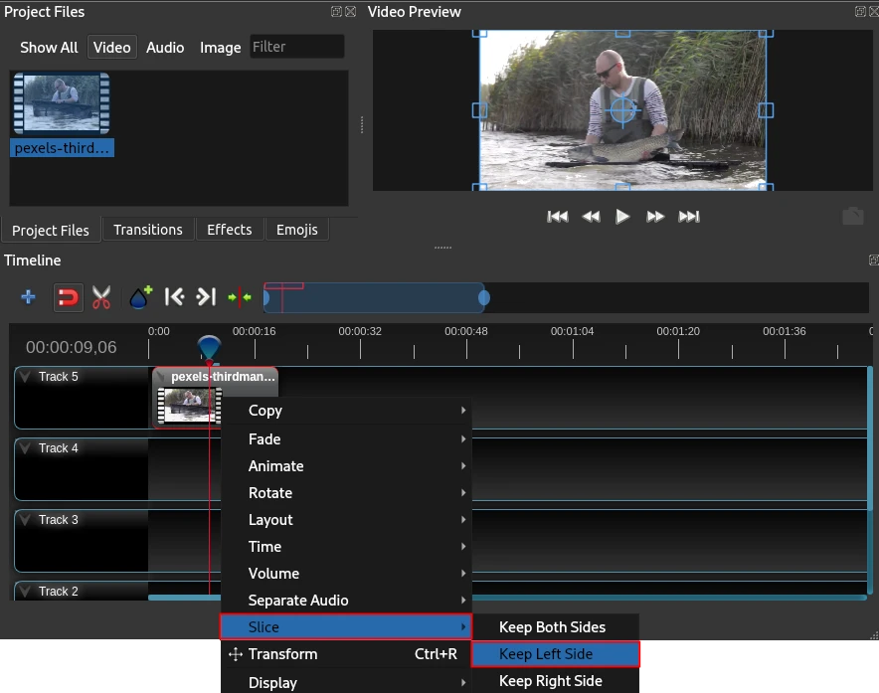This screenshot has height=693, width=879.
Task: Select the Video filter in Project Files
Action: tap(111, 48)
